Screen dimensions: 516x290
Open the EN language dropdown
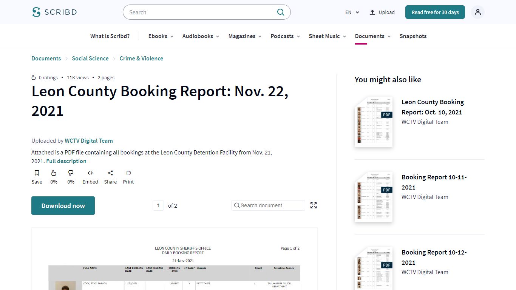[352, 12]
